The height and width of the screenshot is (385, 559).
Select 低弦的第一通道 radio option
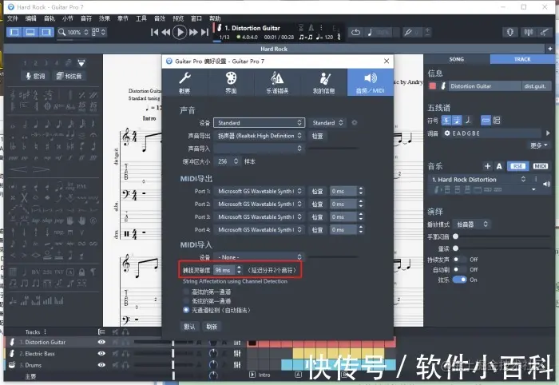coord(186,301)
